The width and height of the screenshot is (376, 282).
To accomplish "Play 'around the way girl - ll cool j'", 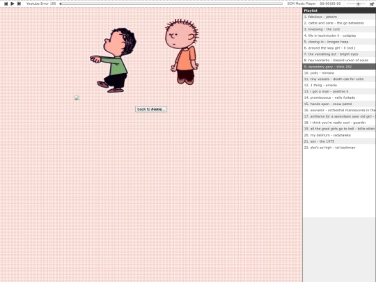I will point(339,48).
